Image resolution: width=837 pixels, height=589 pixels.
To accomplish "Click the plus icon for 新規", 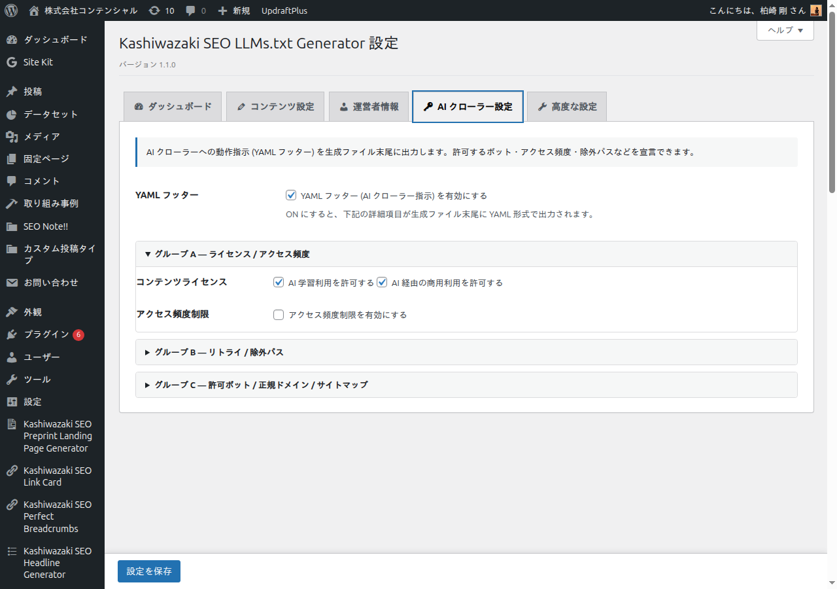I will [x=222, y=10].
